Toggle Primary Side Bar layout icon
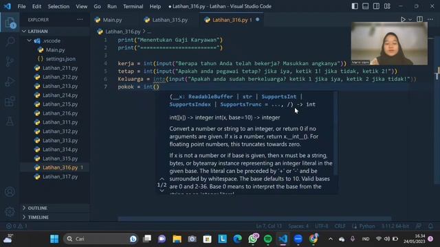 [x=355, y=6]
